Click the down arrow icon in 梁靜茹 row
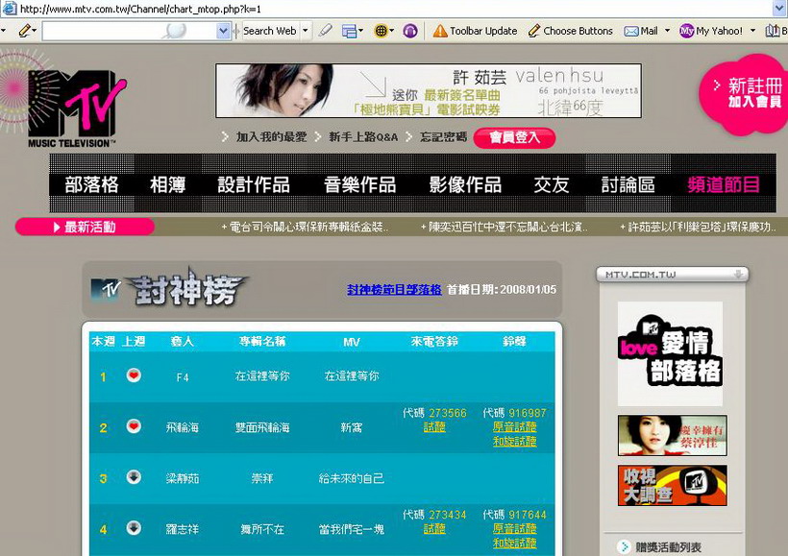This screenshot has height=556, width=788. tap(134, 476)
